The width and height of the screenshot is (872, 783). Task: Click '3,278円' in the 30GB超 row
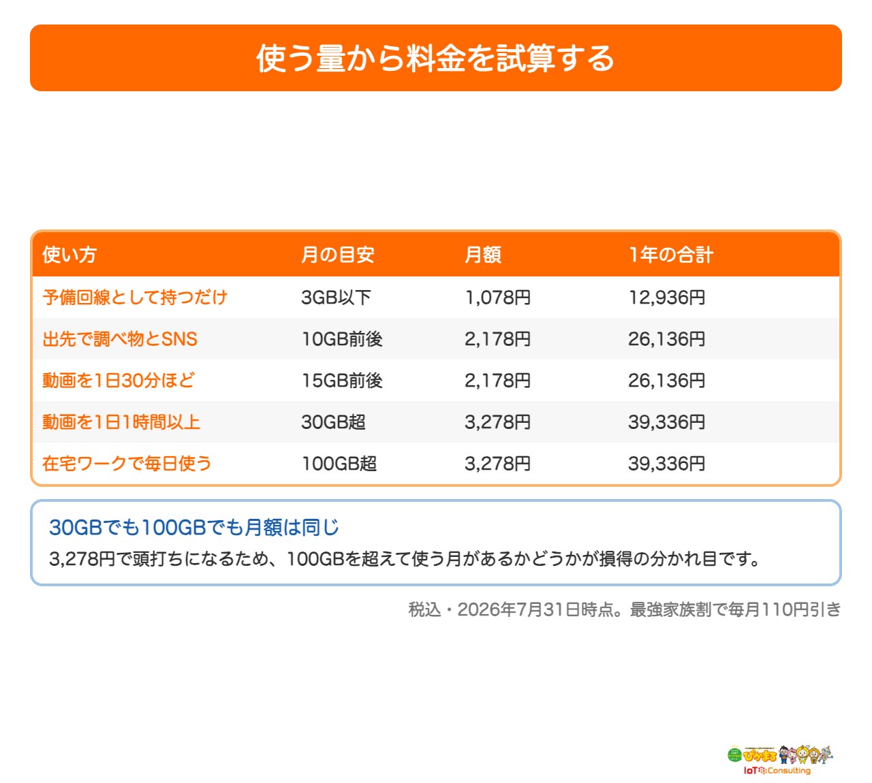497,421
